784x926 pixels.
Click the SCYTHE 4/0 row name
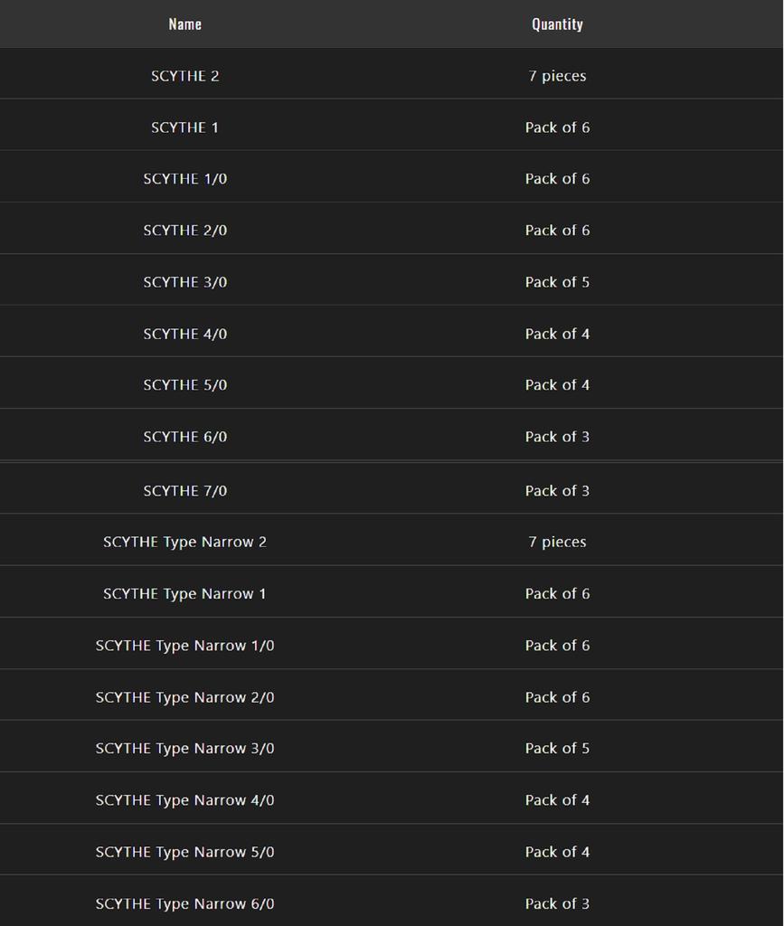184,334
